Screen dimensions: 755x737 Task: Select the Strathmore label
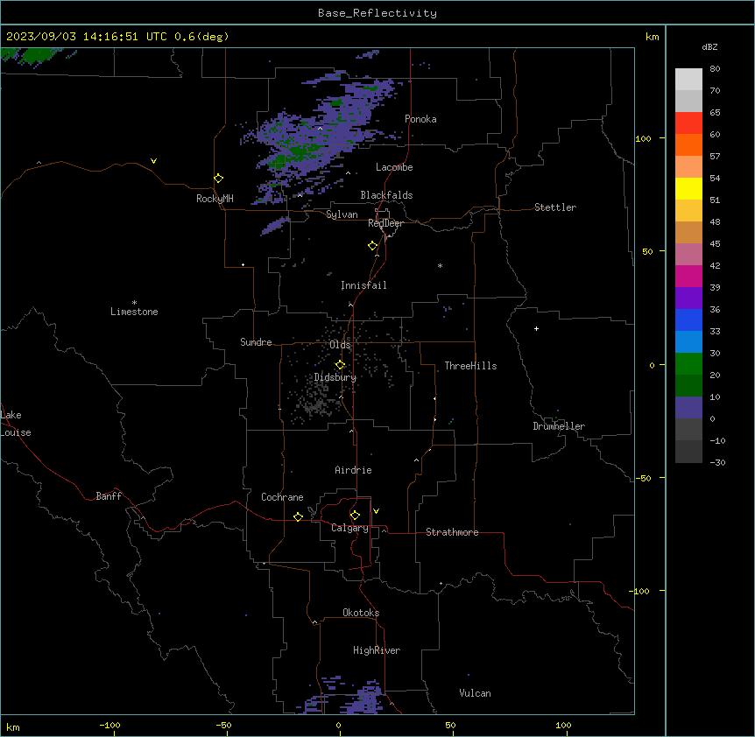(452, 532)
